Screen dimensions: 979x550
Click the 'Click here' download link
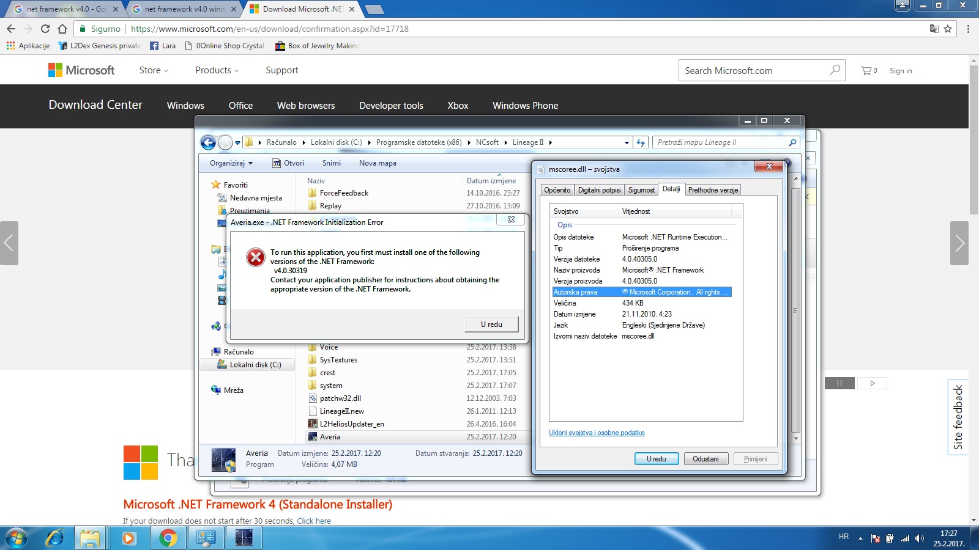(x=314, y=521)
